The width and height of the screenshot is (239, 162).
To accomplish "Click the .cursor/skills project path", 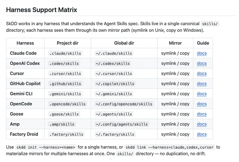I will coord(65,74).
